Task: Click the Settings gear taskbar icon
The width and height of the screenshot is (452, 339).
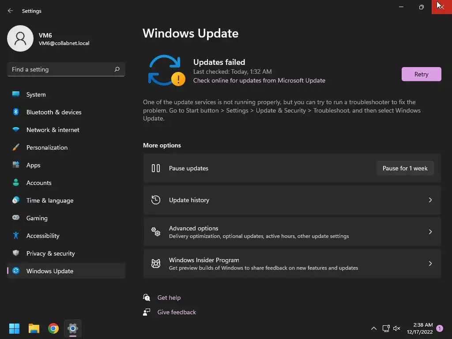Action: (x=73, y=328)
